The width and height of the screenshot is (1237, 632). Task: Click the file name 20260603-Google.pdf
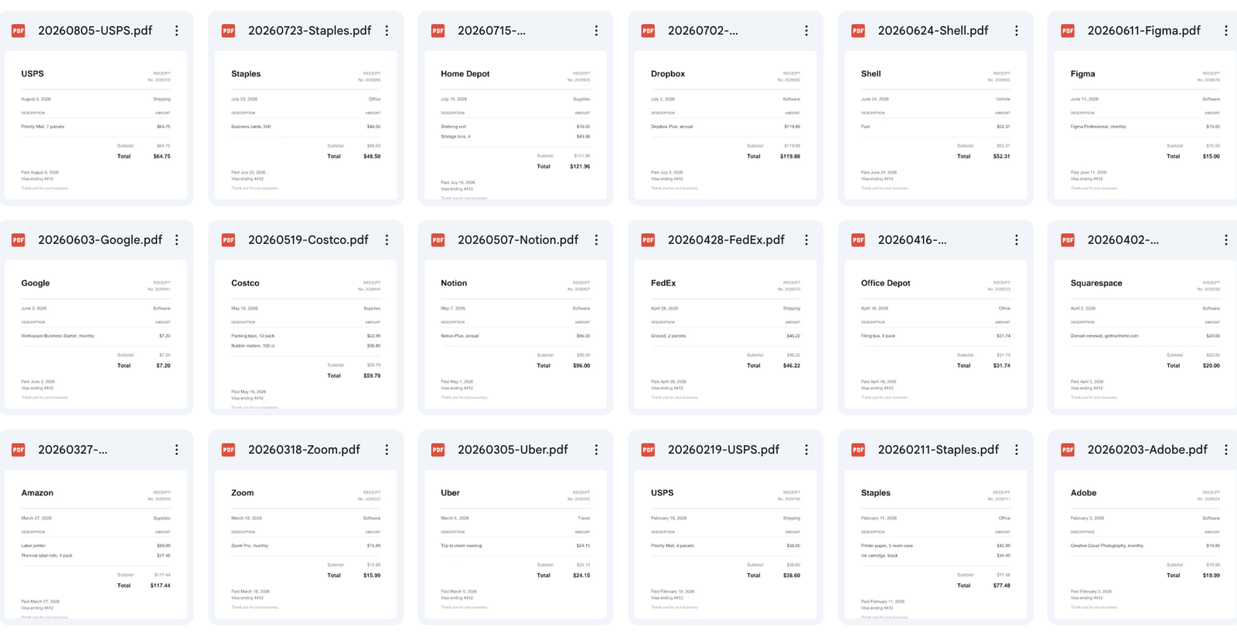click(101, 240)
